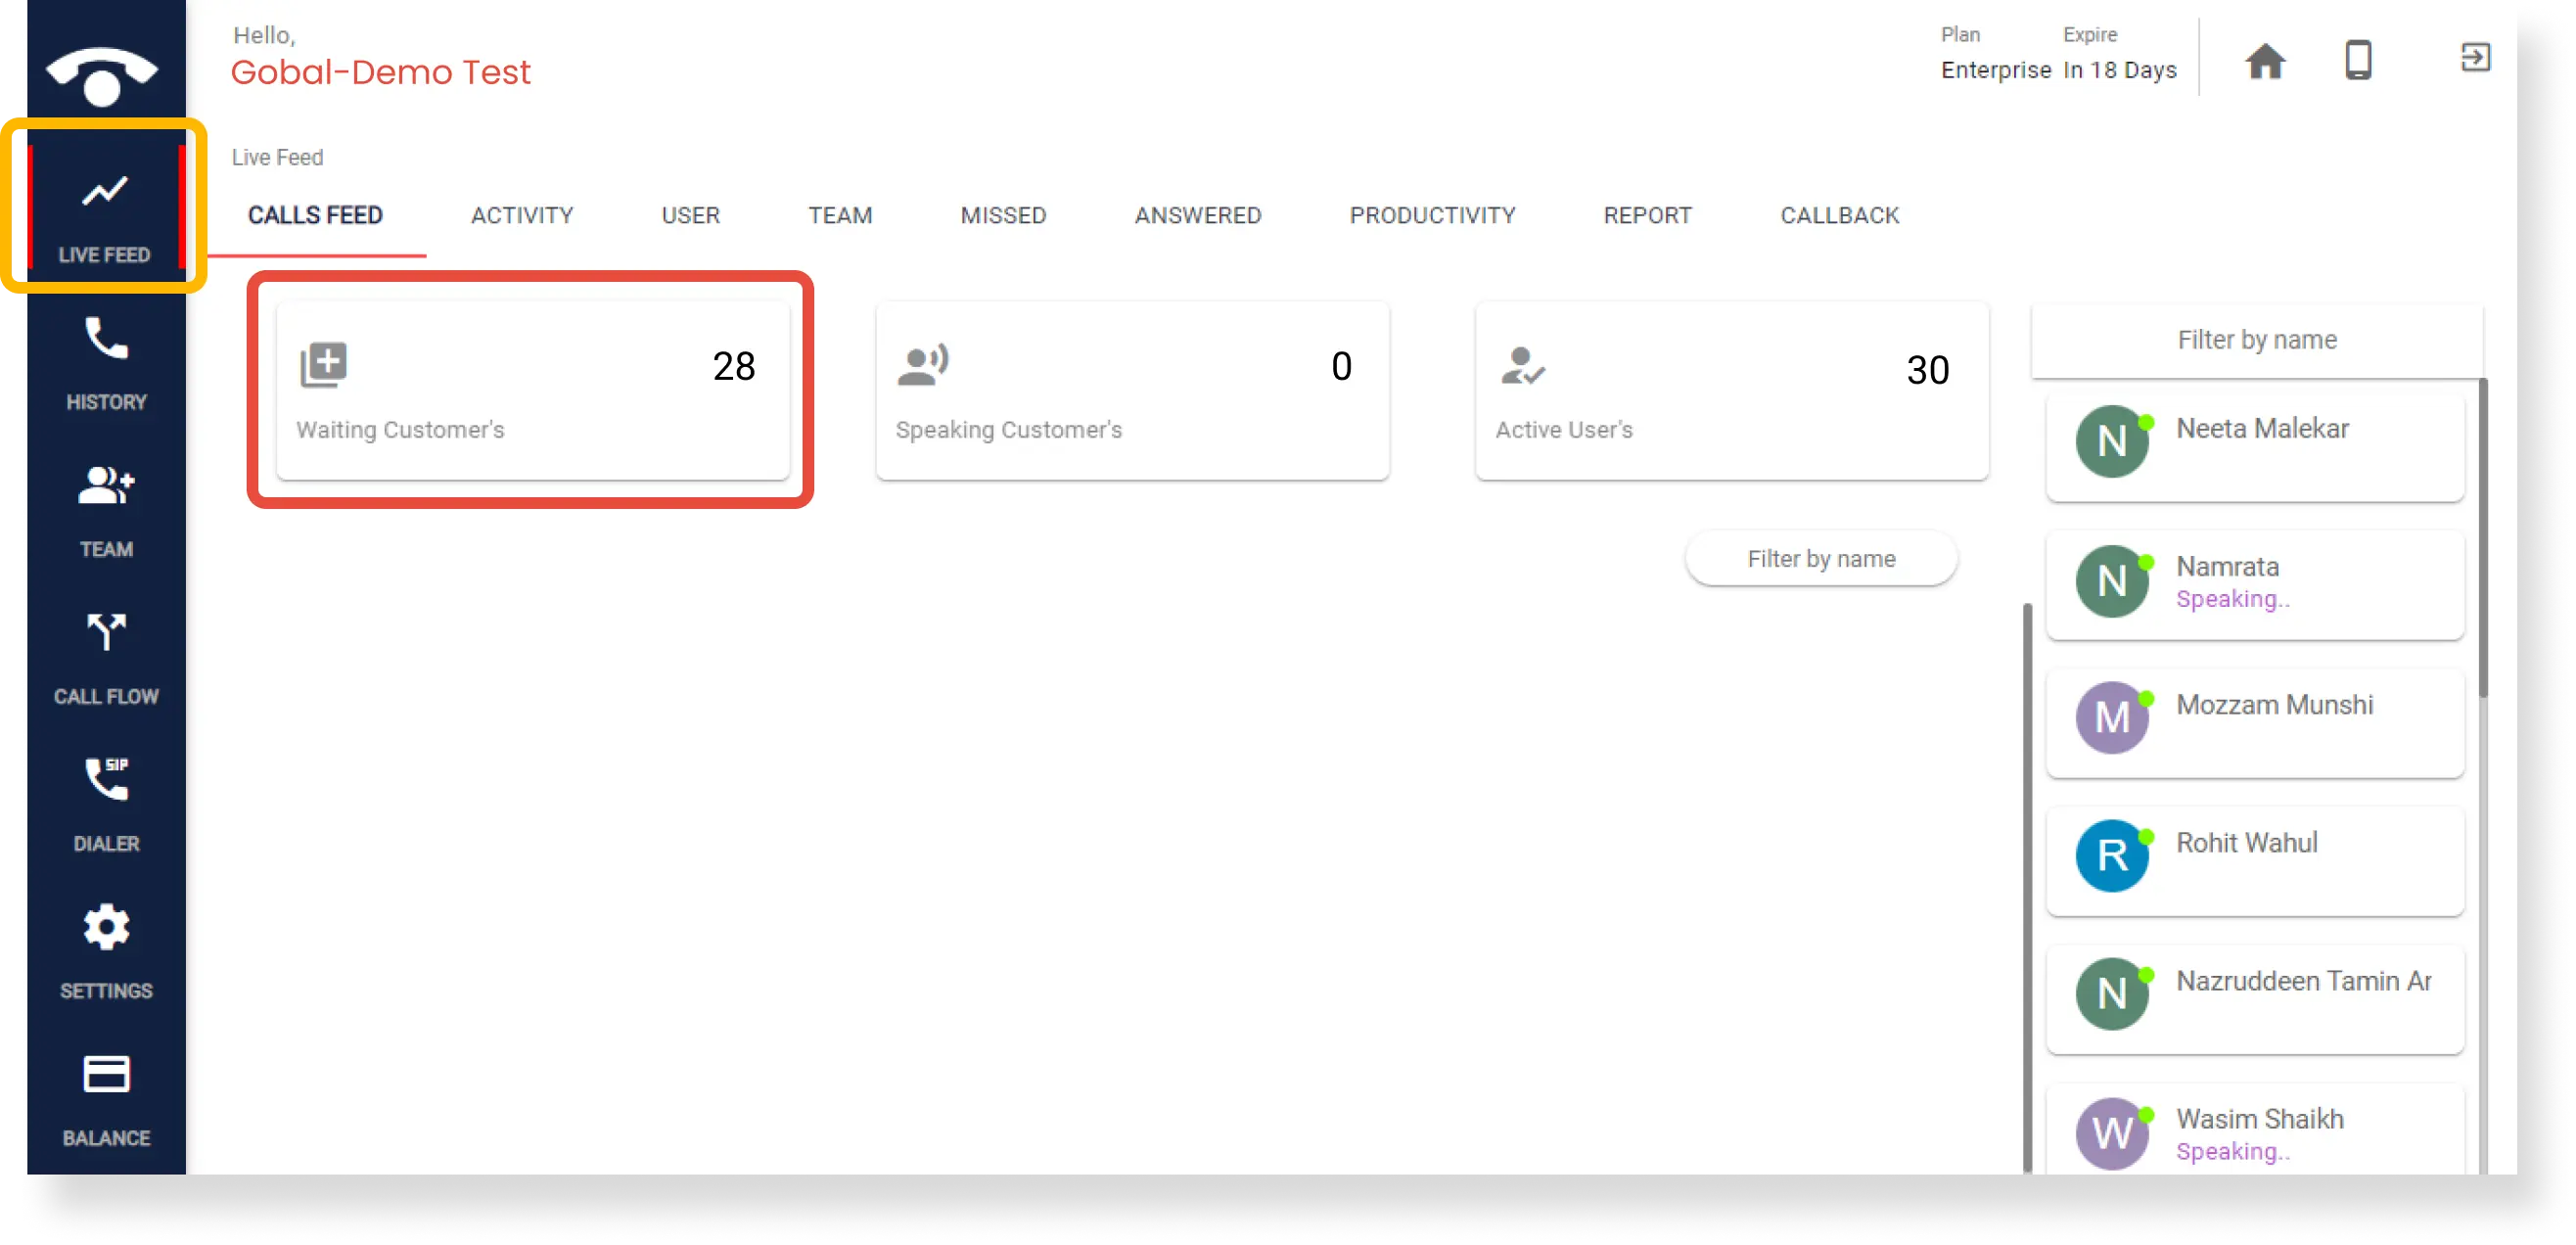Expand Speaking Customers stat panel
The image size is (2576, 1245).
point(1133,388)
